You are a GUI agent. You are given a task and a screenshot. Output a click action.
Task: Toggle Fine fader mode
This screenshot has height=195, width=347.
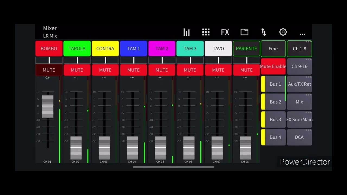(273, 49)
